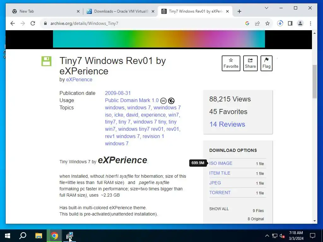Open the 'wwindows 7' topic link
The height and width of the screenshot is (242, 323).
point(167,108)
